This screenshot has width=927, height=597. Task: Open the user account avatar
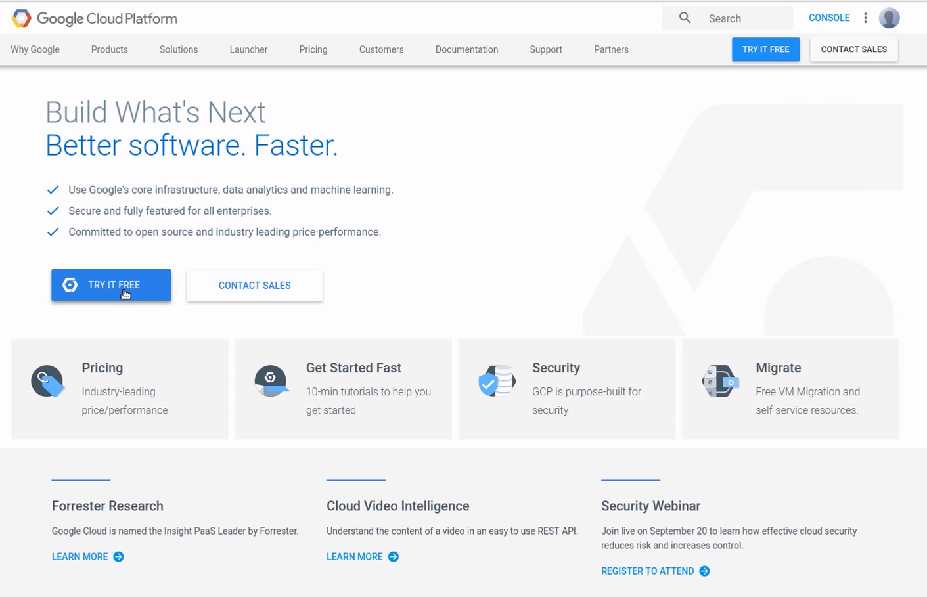coord(889,18)
